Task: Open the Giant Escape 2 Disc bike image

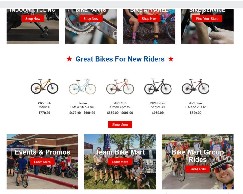Action: coord(196,86)
